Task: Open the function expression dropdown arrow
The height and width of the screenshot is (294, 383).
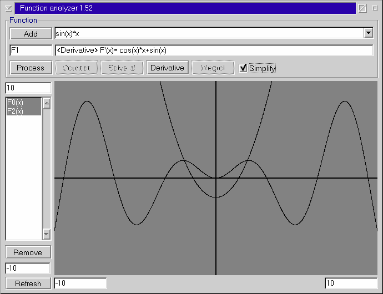Action: 369,33
